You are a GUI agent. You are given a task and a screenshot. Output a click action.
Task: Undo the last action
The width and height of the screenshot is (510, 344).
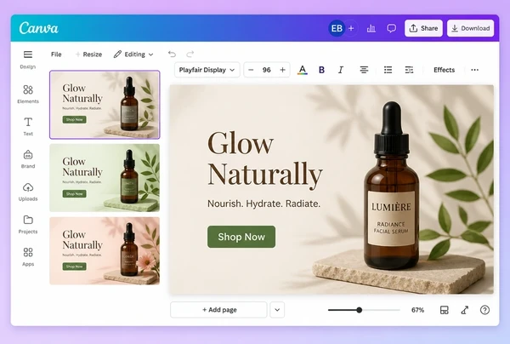point(172,54)
